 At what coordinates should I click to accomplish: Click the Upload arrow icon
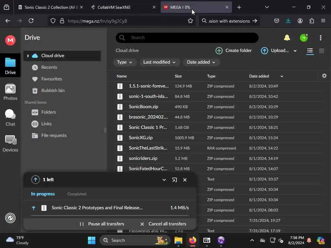[x=264, y=51]
